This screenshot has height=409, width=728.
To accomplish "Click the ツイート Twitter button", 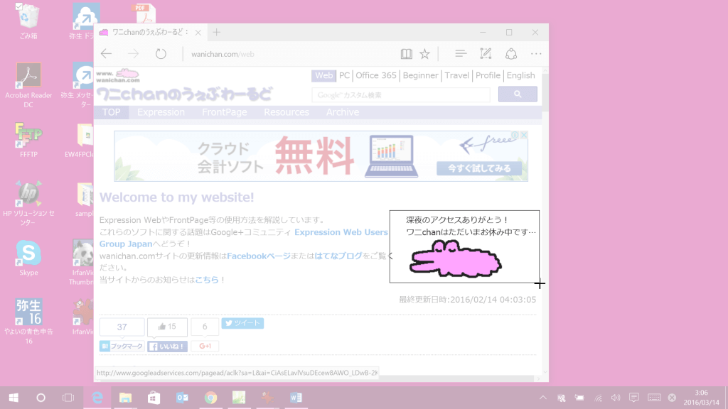I will [242, 323].
